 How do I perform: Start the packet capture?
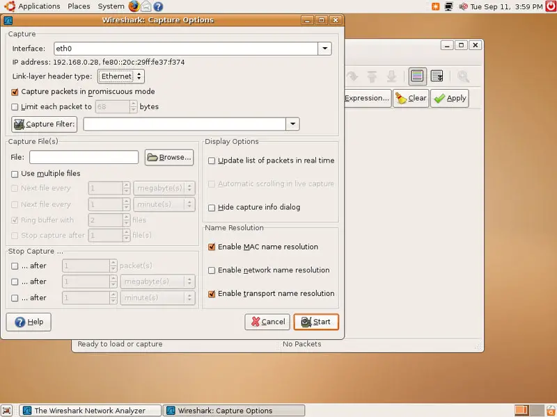tap(316, 322)
